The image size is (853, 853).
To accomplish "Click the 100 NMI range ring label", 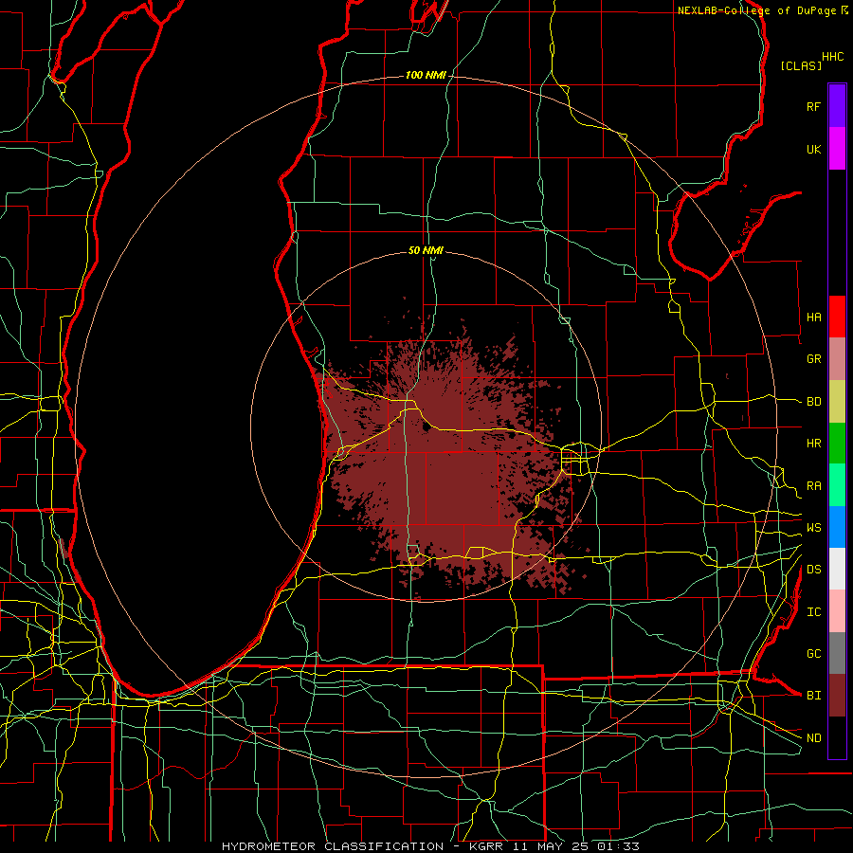I will 426,75.
